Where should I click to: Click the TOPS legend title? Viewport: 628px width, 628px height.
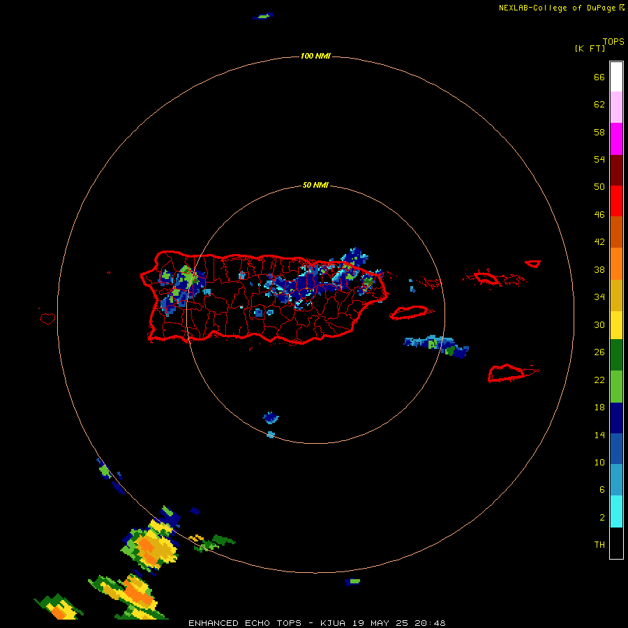[x=613, y=41]
